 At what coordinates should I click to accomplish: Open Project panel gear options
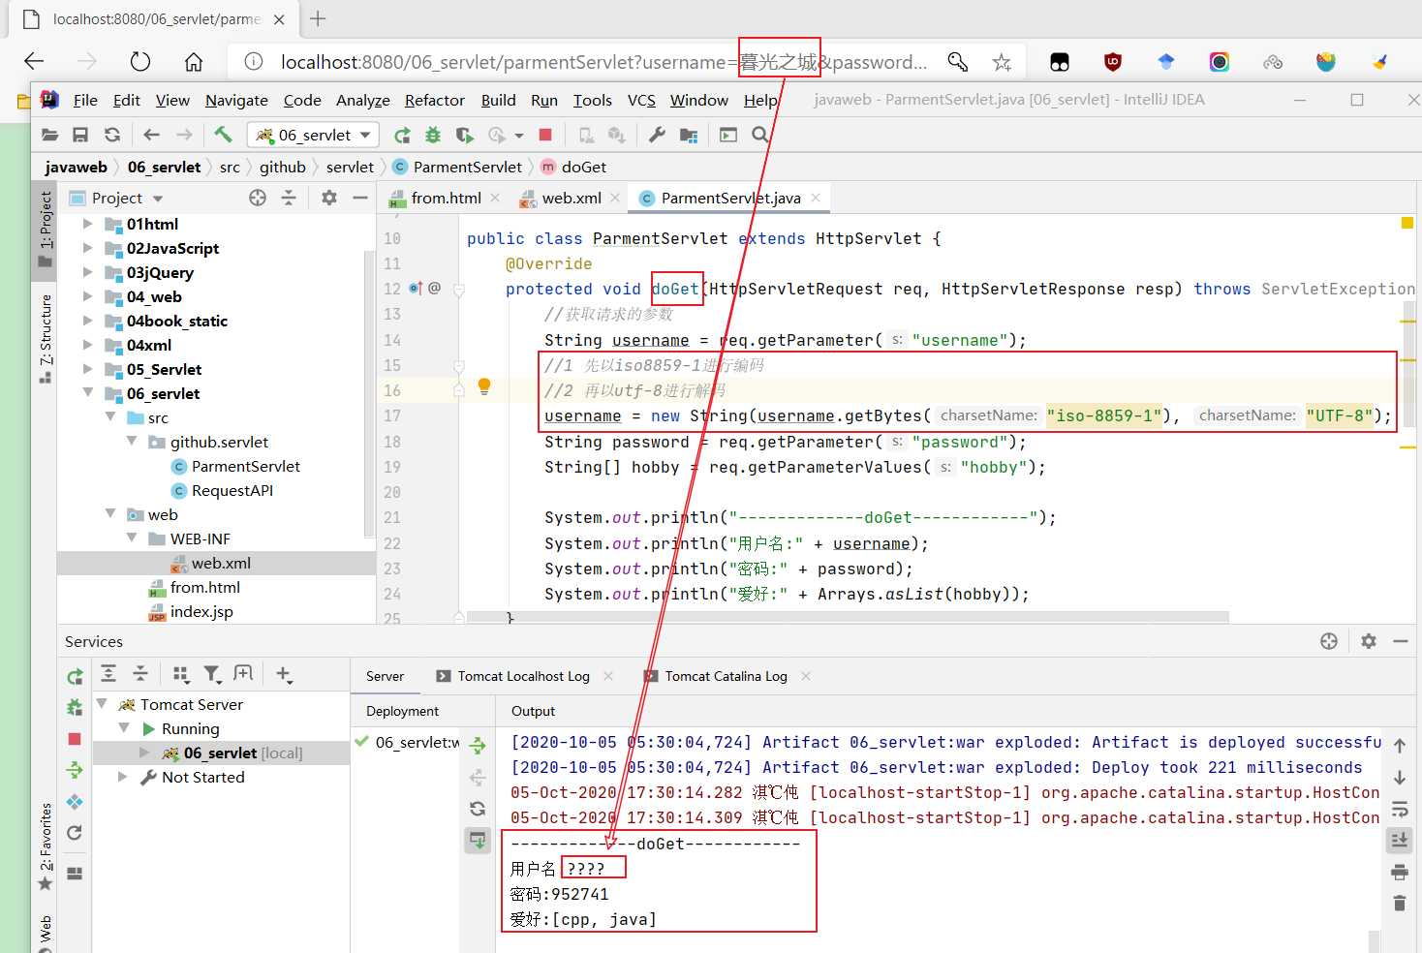coord(329,198)
